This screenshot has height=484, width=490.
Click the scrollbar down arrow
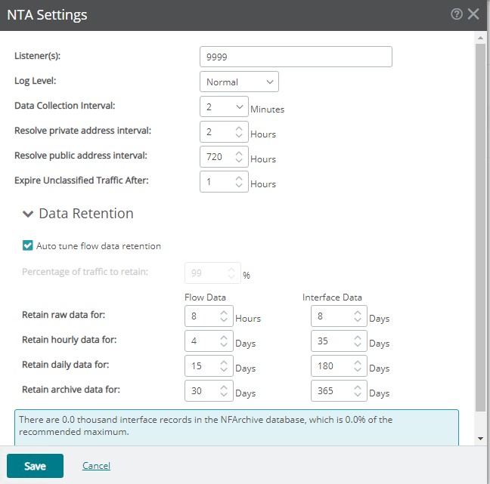(x=481, y=439)
